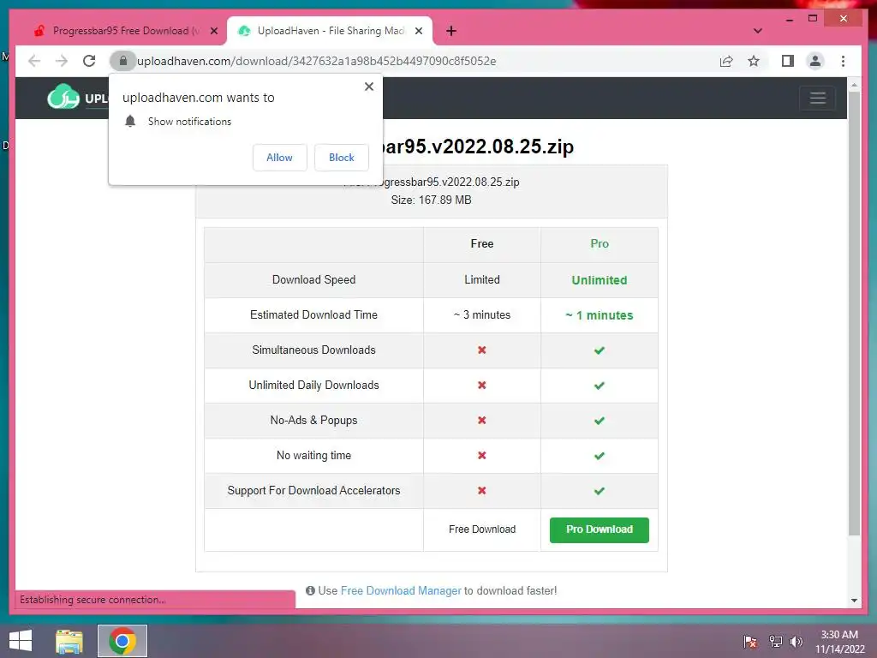The width and height of the screenshot is (877, 658).
Task: Open Chrome three-dot menu
Action: [843, 61]
